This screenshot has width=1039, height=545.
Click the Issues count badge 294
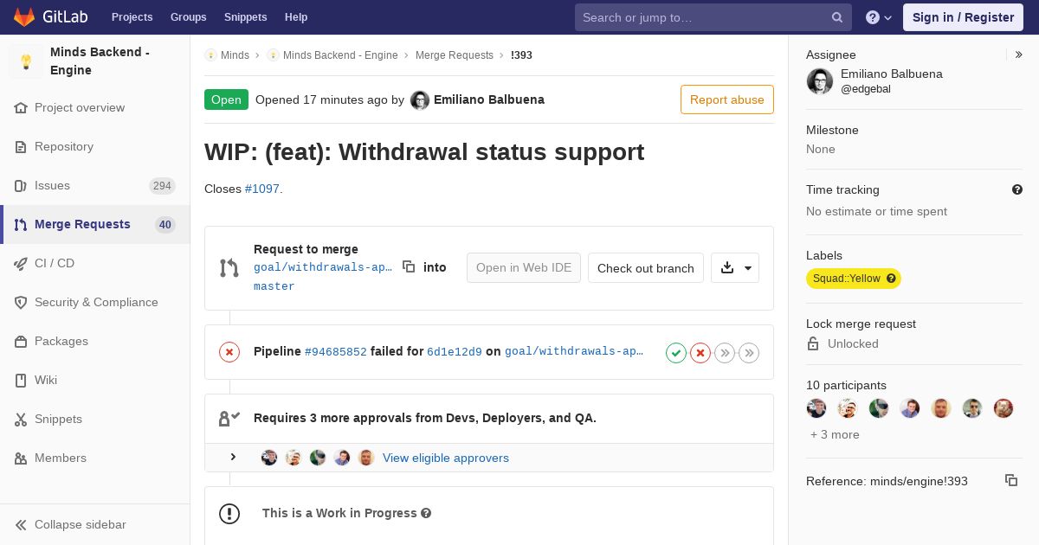(162, 186)
